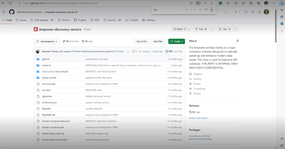Image resolution: width=285 pixels, height=149 pixels.
Task: Open the Actions tab
Action: (64, 20)
